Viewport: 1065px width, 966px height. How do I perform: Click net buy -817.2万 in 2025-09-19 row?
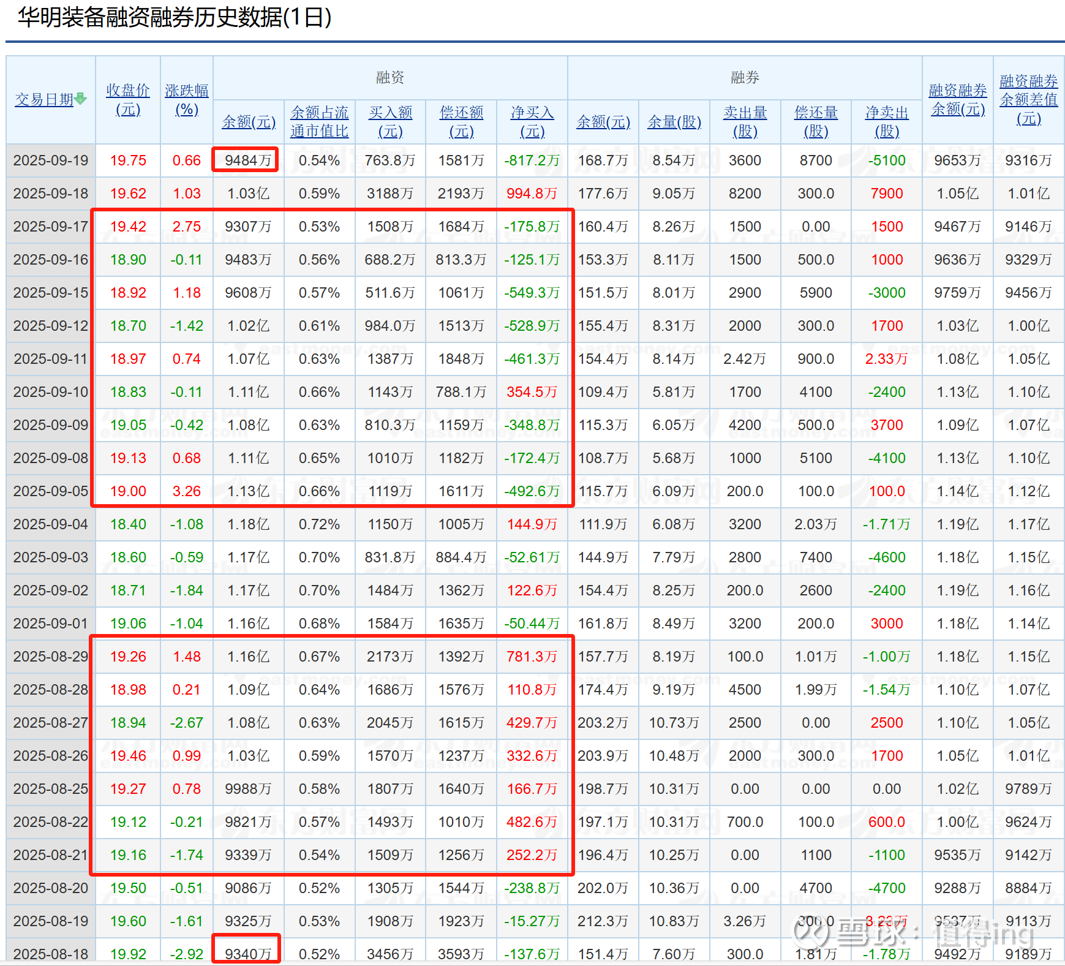click(x=532, y=160)
